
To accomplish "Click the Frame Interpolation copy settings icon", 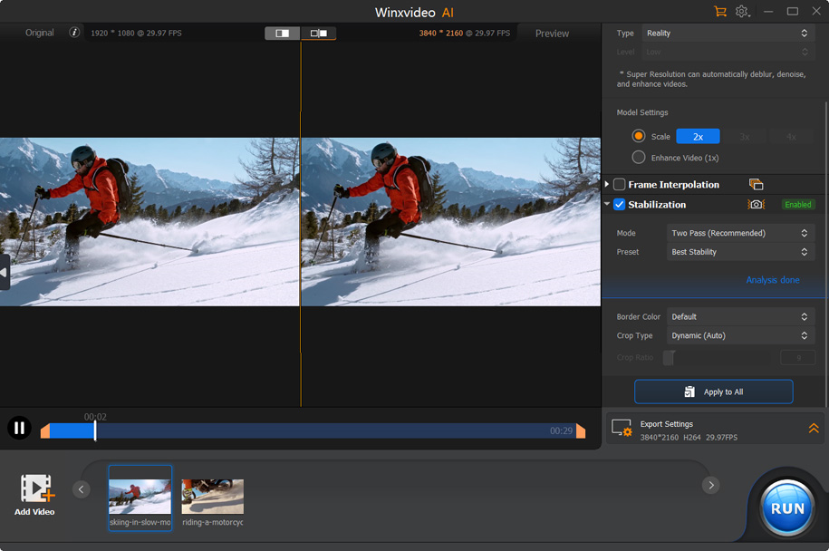I will pyautogui.click(x=756, y=185).
